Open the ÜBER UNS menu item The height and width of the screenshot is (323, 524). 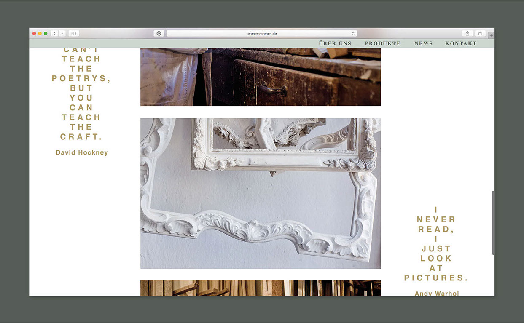click(x=335, y=43)
